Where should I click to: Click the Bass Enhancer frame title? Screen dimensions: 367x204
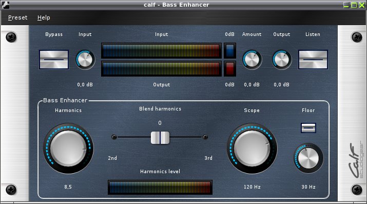click(x=65, y=100)
